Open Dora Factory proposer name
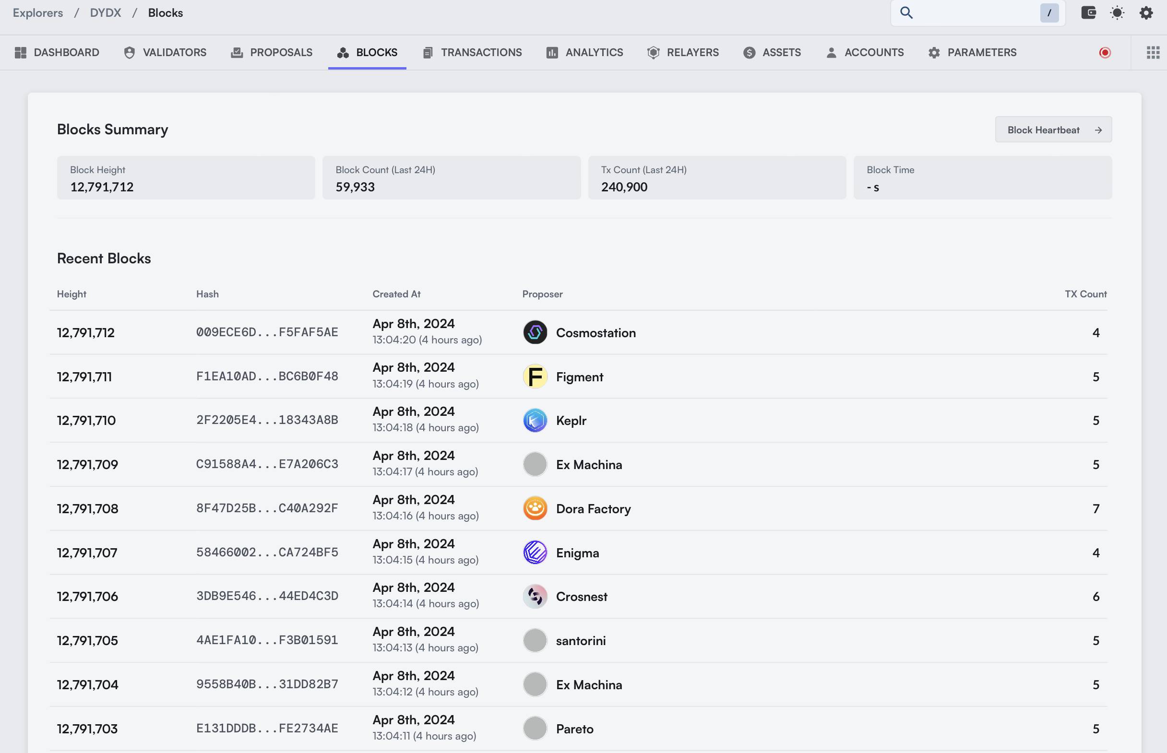Screen dimensions: 1167x753 tap(593, 509)
